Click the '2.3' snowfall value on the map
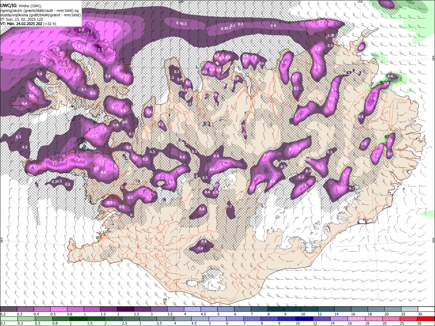This screenshot has width=435, height=326. point(90,32)
